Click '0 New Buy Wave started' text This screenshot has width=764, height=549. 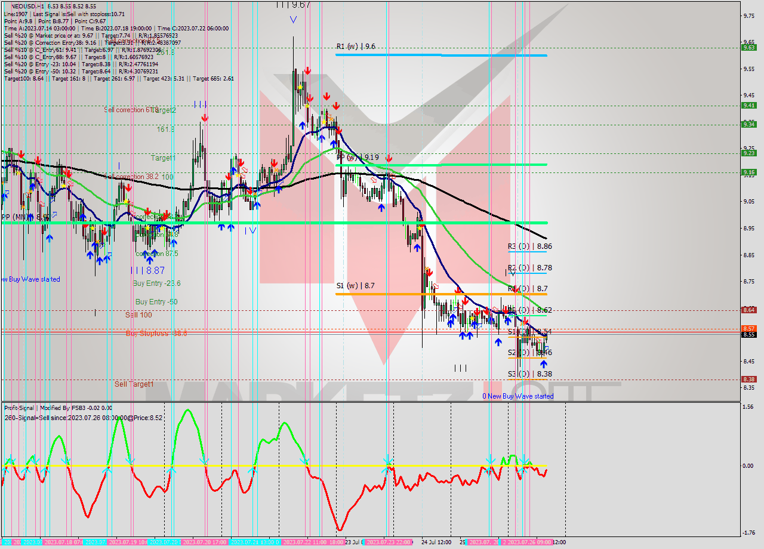click(x=518, y=396)
